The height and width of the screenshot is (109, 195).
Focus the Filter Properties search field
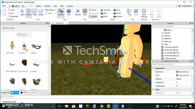pyautogui.click(x=173, y=64)
